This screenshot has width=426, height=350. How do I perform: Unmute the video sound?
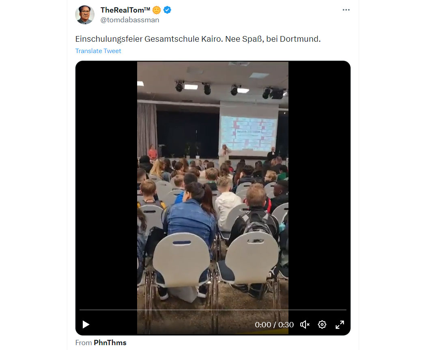pyautogui.click(x=305, y=324)
